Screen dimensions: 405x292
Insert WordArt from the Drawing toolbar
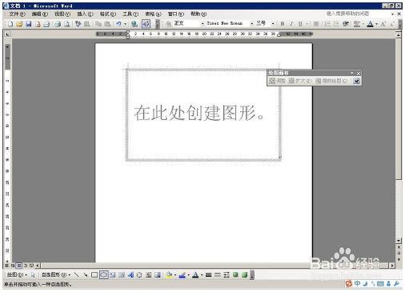pos(130,274)
